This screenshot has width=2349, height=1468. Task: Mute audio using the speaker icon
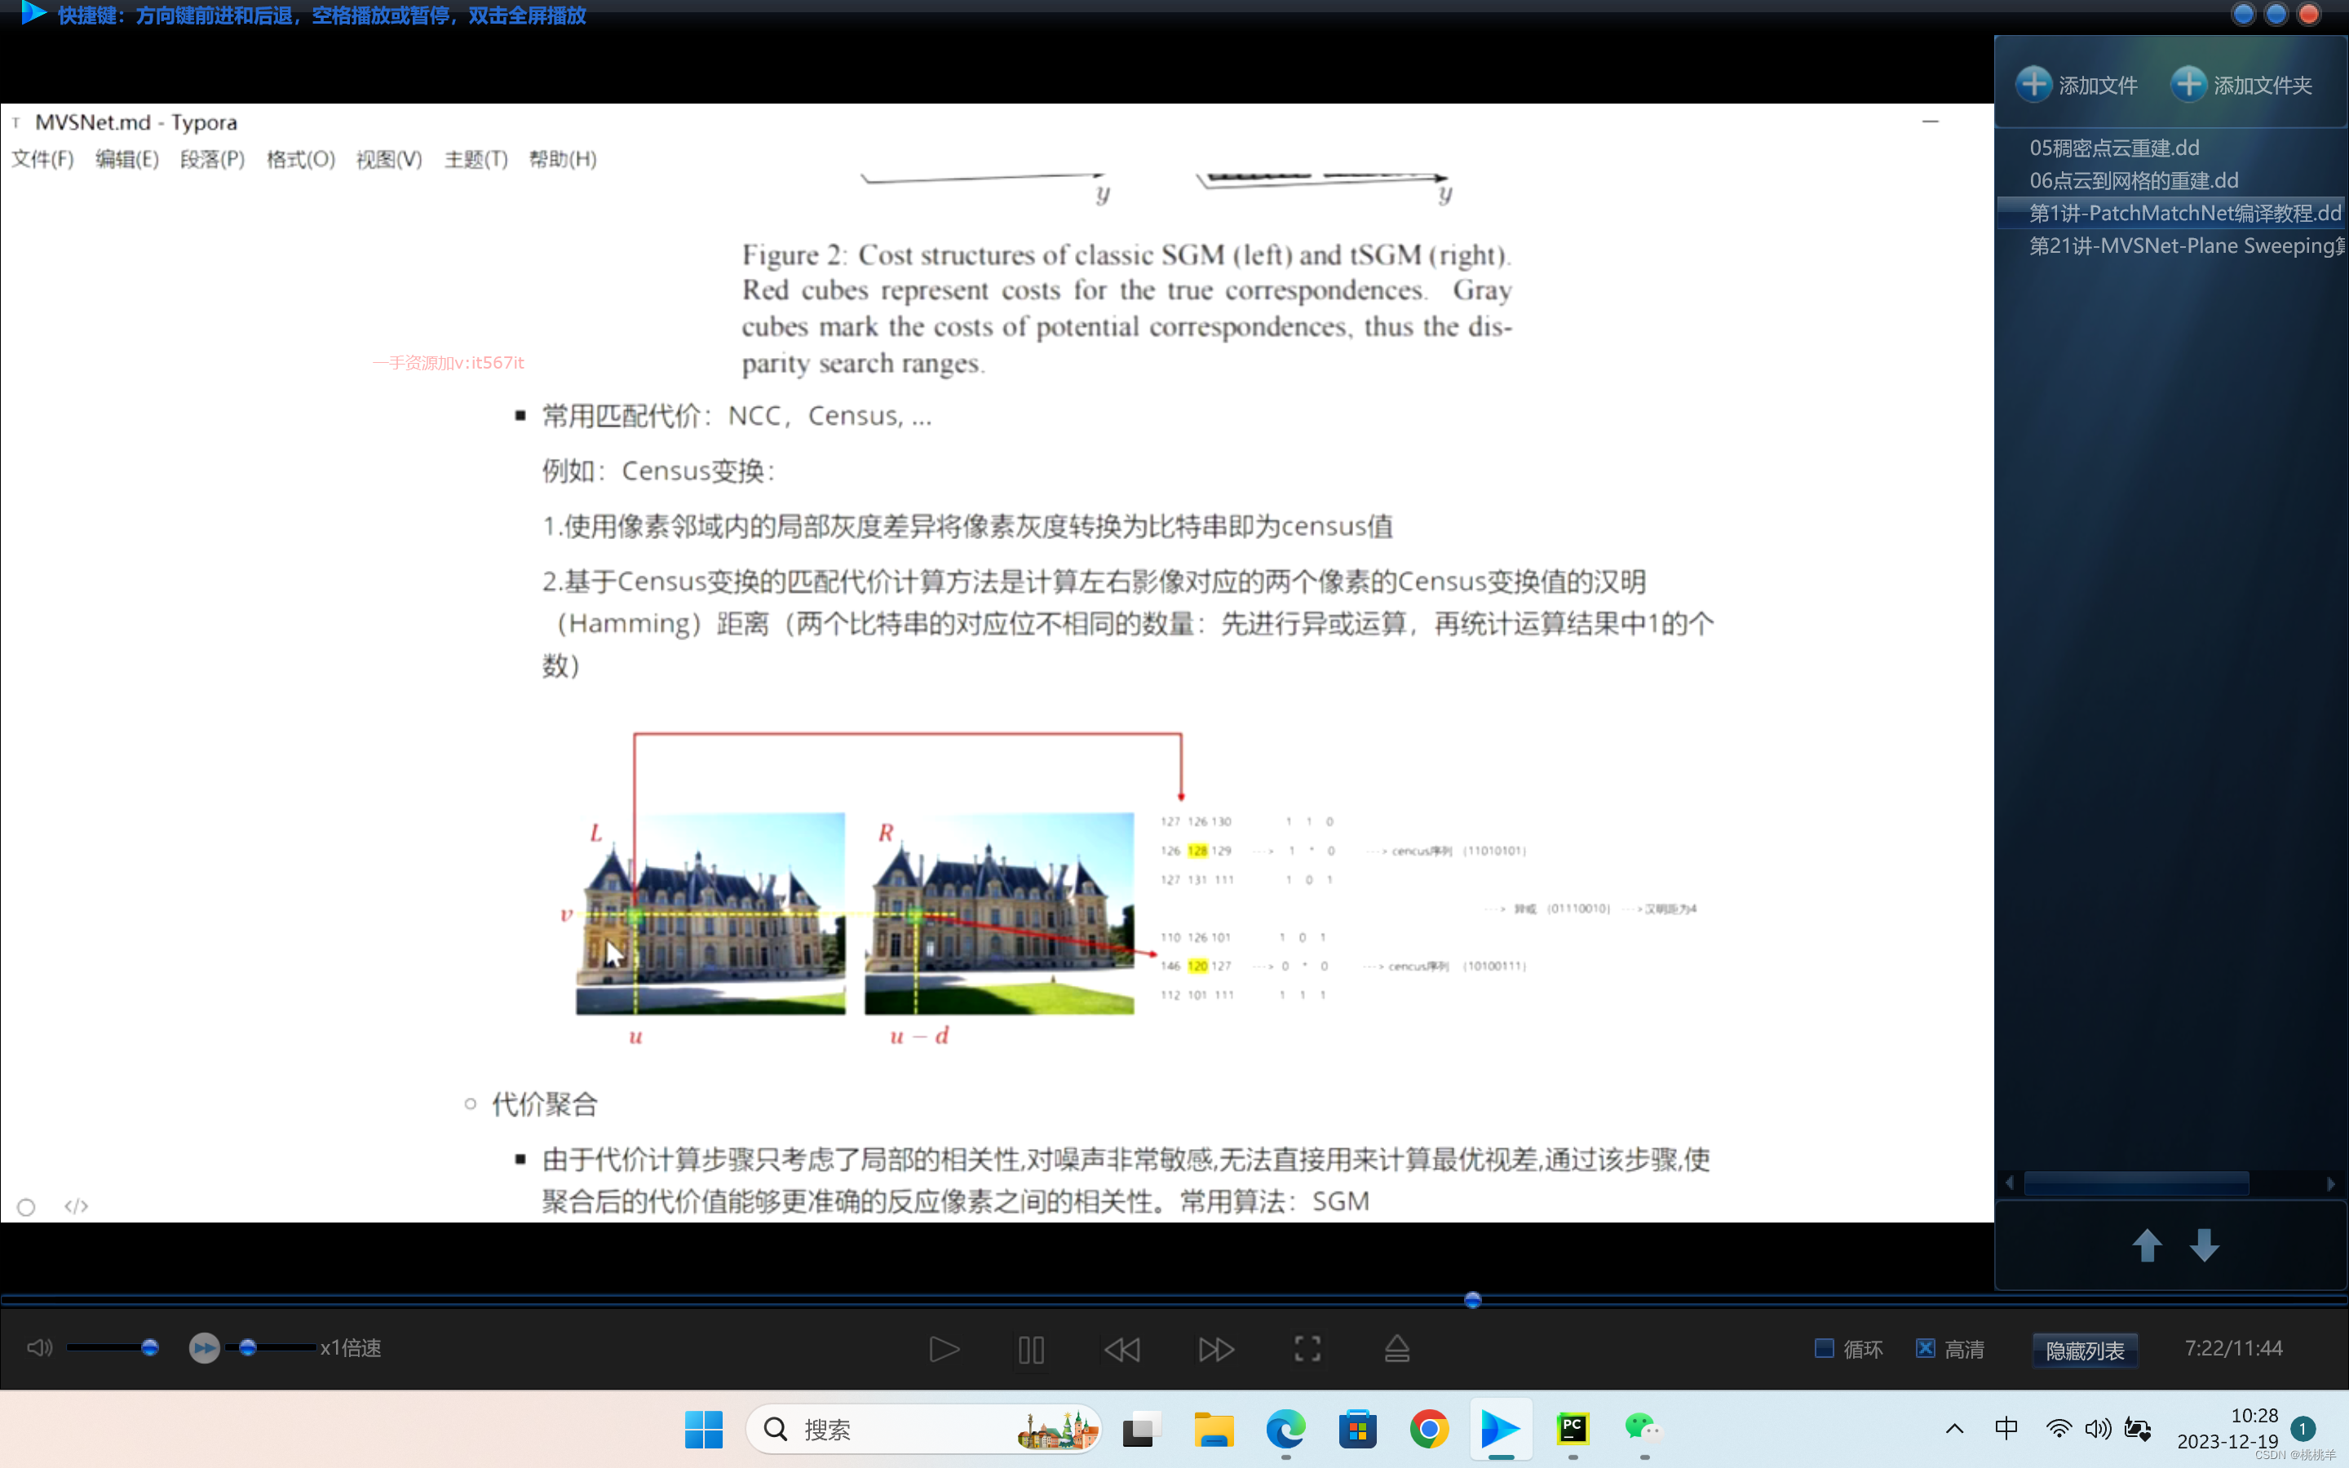coord(39,1347)
